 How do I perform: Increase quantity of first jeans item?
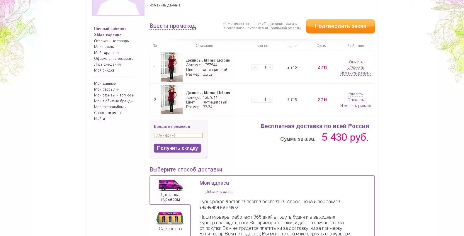click(x=270, y=67)
